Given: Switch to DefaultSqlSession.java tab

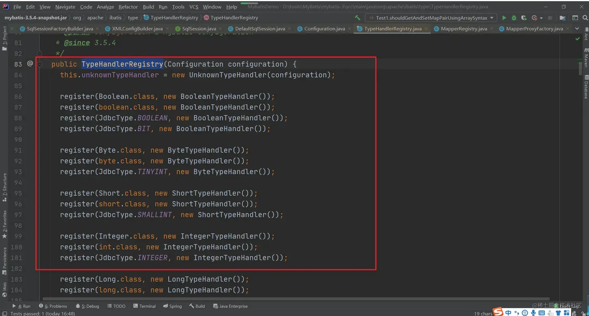Looking at the screenshot, I should (260, 29).
